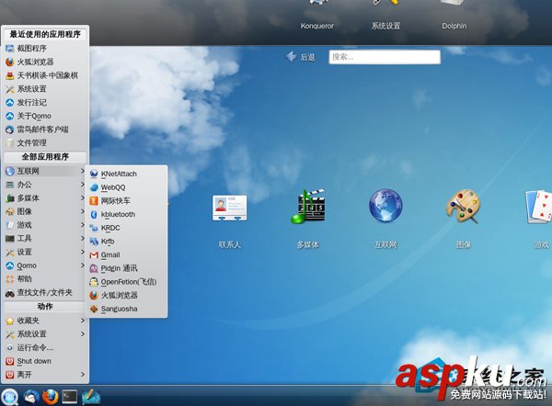This screenshot has width=552, height=406.
Task: Launch Krfb desktop sharing
Action: [126, 242]
